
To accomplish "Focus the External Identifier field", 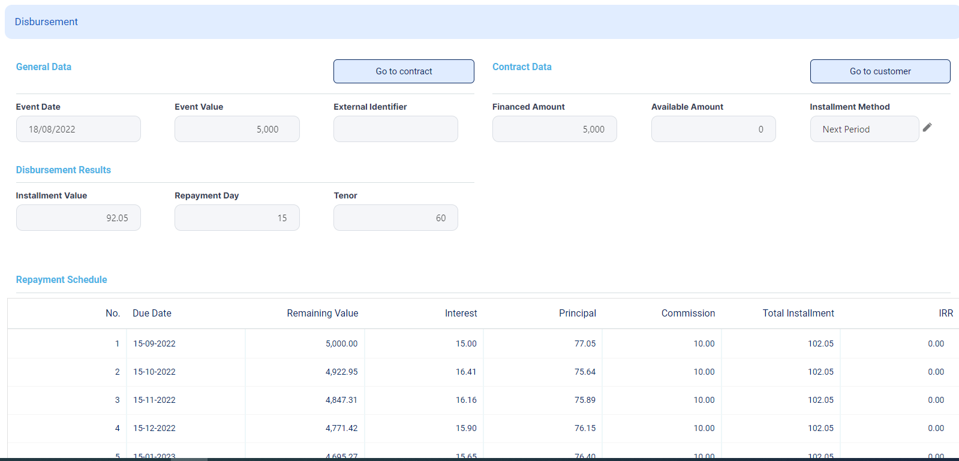I will coord(395,129).
